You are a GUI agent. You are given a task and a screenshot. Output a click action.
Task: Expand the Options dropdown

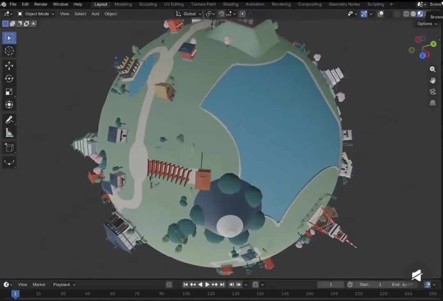tap(427, 24)
